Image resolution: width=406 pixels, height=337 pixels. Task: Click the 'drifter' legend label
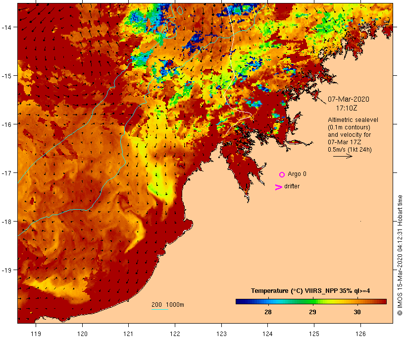pos(292,186)
